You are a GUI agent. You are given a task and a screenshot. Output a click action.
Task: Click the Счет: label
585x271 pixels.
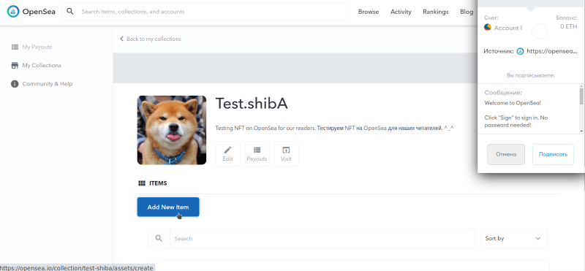point(491,18)
